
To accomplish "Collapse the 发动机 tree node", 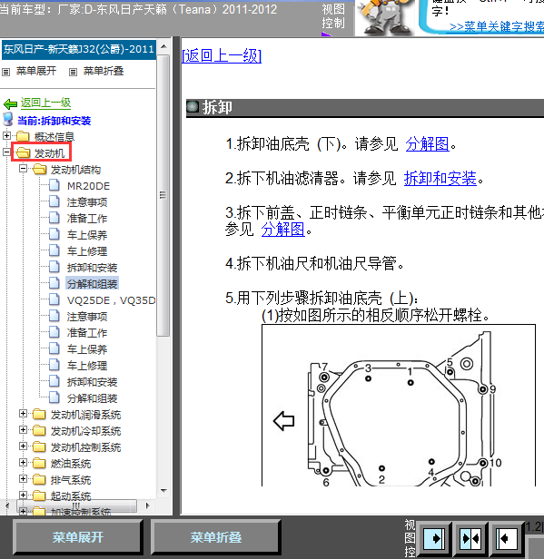I will pyautogui.click(x=6, y=152).
